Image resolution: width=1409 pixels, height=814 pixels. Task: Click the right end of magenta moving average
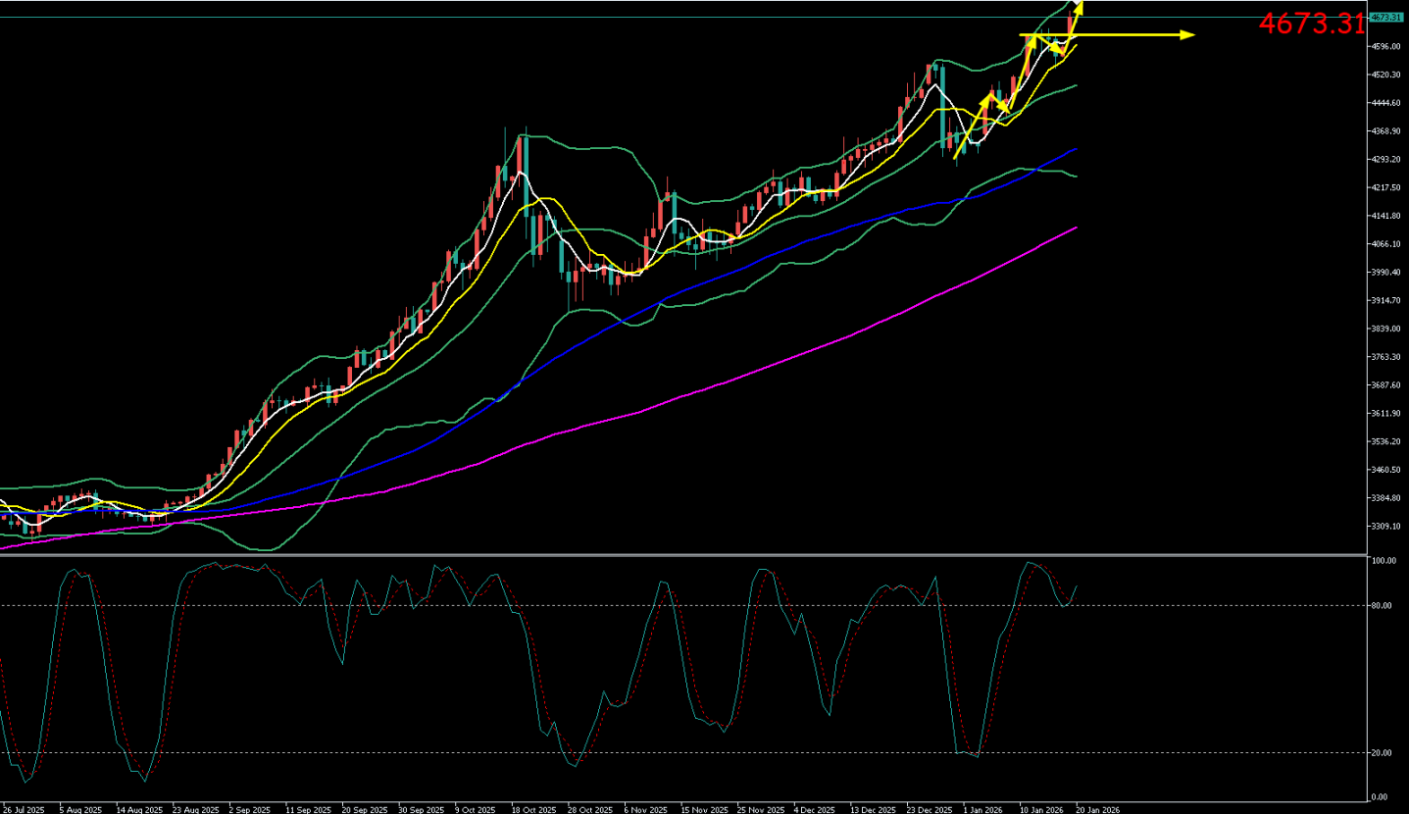coord(1077,228)
